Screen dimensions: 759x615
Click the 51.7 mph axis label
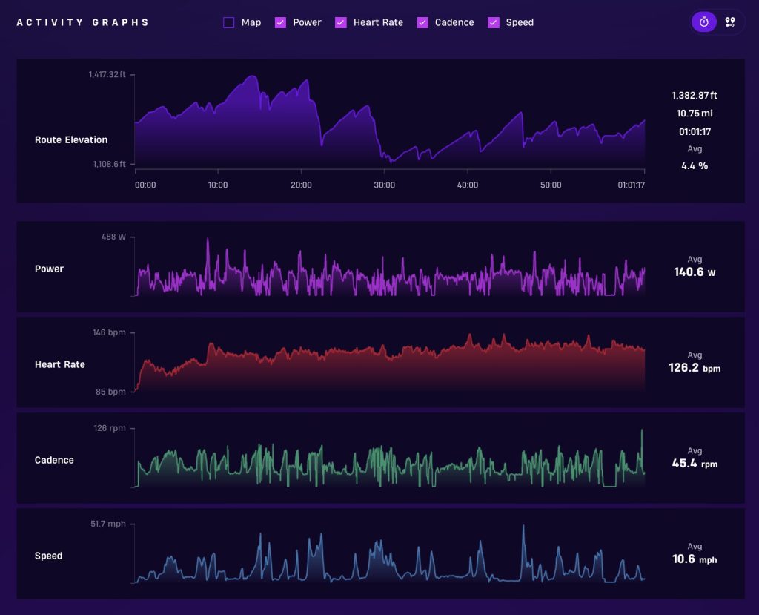click(x=108, y=524)
